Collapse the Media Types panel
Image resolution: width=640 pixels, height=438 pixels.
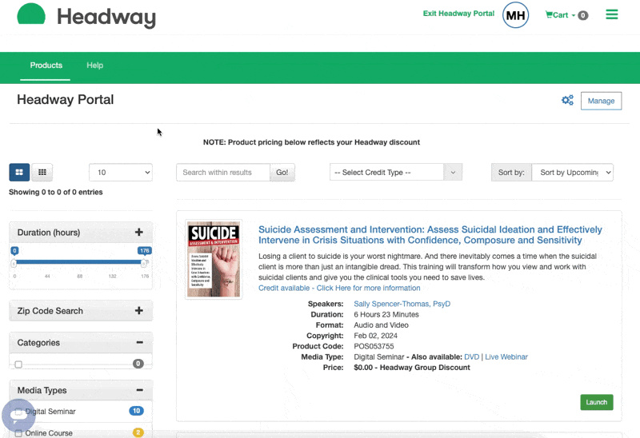tap(139, 390)
